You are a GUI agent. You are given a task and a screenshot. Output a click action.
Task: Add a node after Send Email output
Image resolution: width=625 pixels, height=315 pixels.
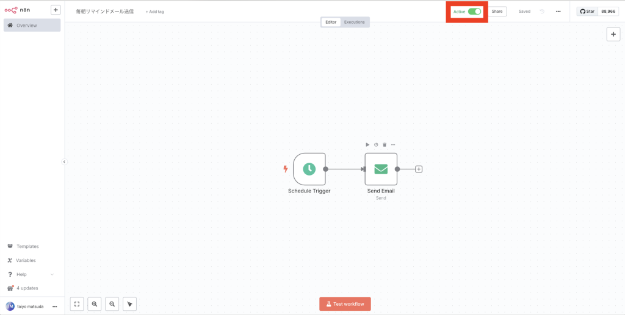click(x=419, y=169)
